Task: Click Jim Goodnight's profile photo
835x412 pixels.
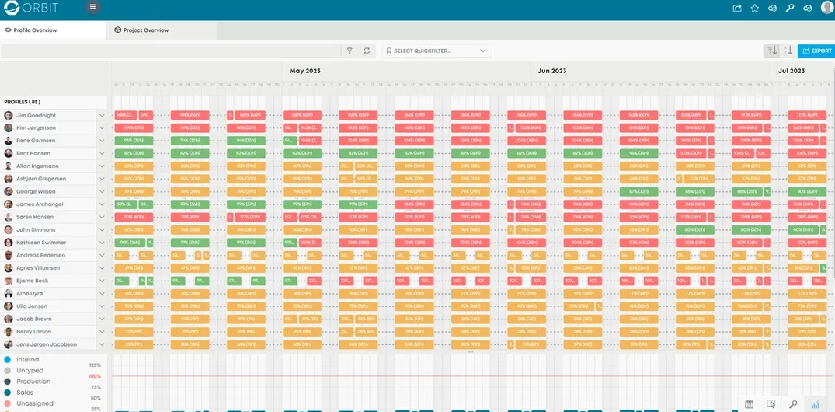Action: tap(9, 115)
